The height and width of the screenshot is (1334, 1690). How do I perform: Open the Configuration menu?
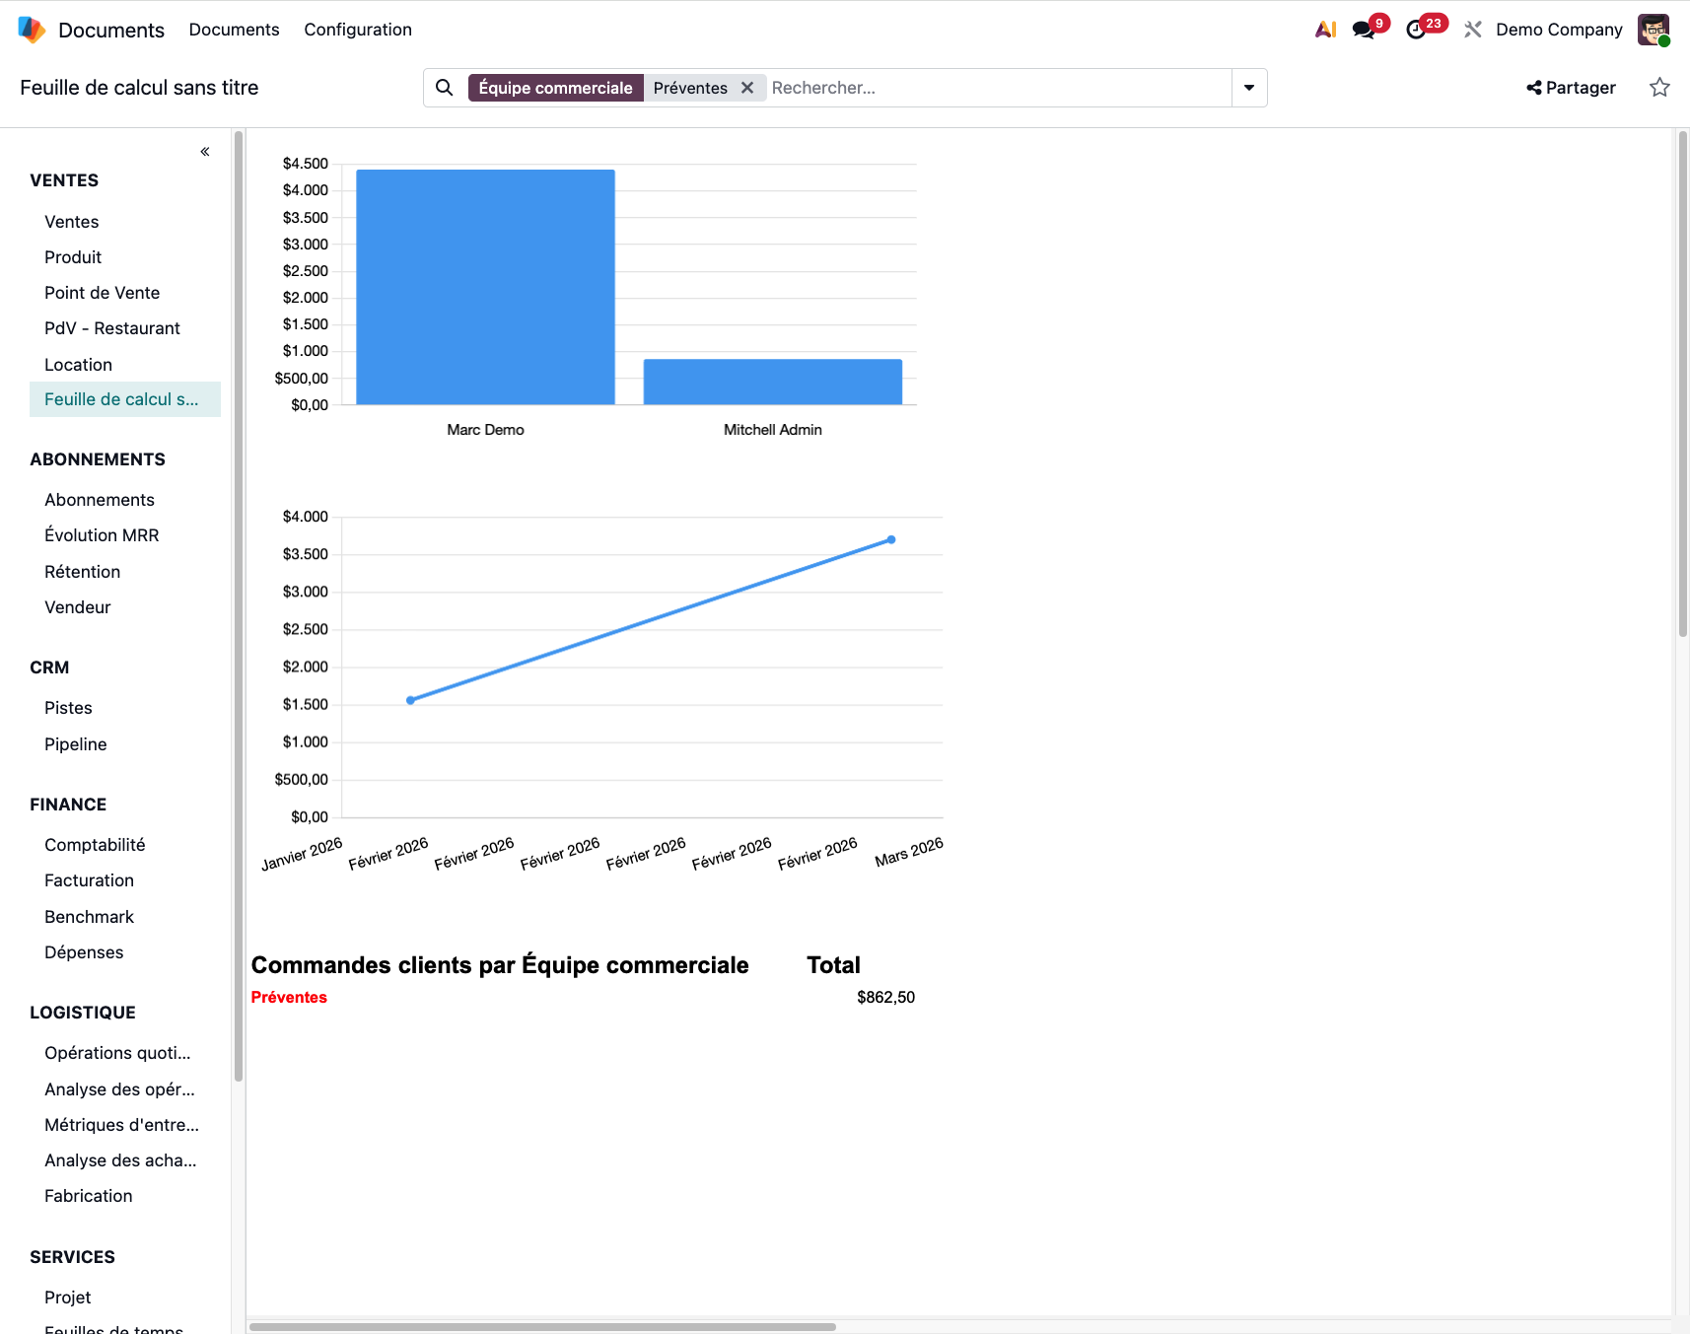click(x=358, y=30)
